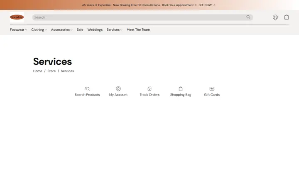Viewport: 299px width, 187px height.
Task: Click the Shopping Bag icon in services
Action: coord(181,89)
